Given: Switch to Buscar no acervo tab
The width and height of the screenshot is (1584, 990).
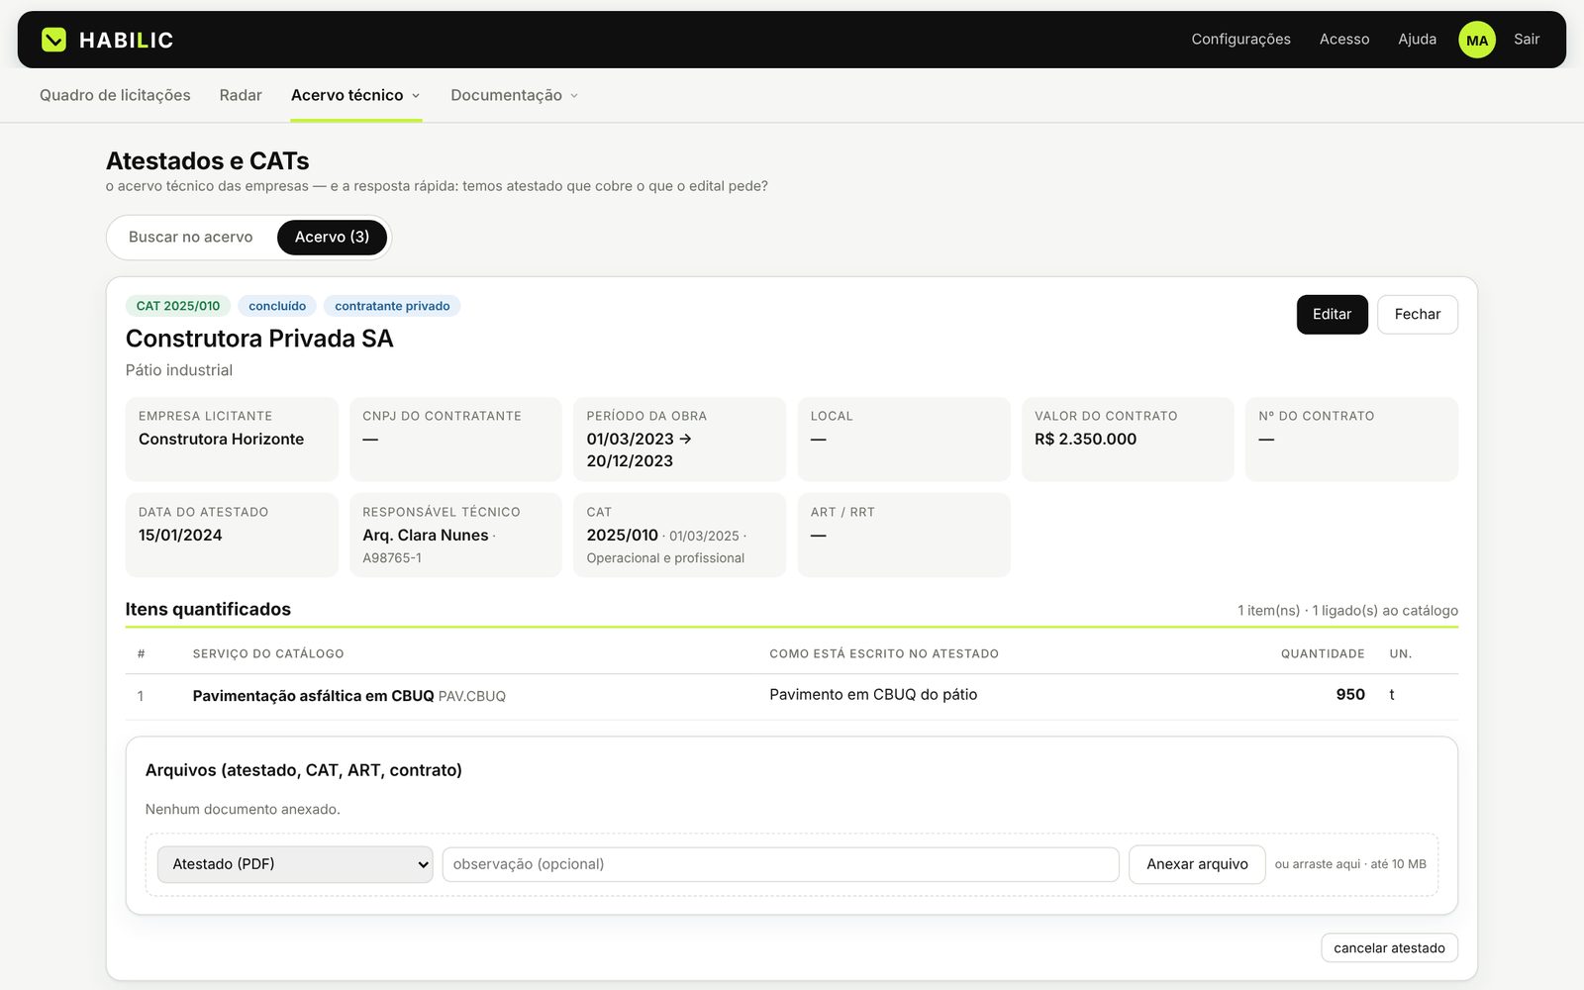Looking at the screenshot, I should click(191, 238).
